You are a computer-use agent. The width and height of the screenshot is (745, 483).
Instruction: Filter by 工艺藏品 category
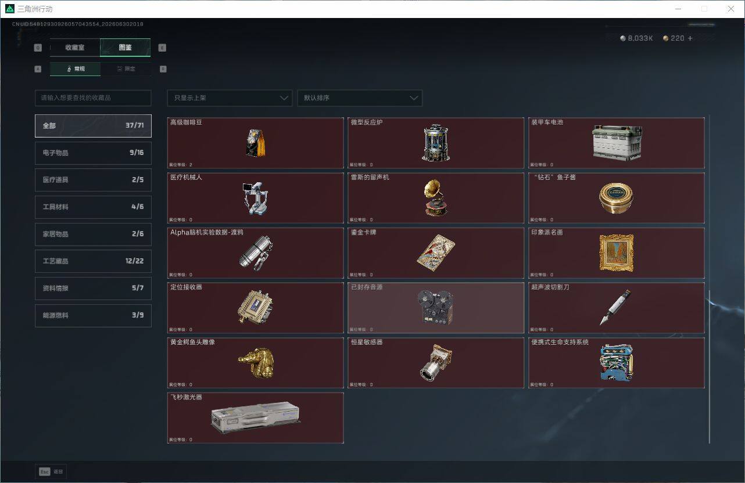(x=93, y=261)
